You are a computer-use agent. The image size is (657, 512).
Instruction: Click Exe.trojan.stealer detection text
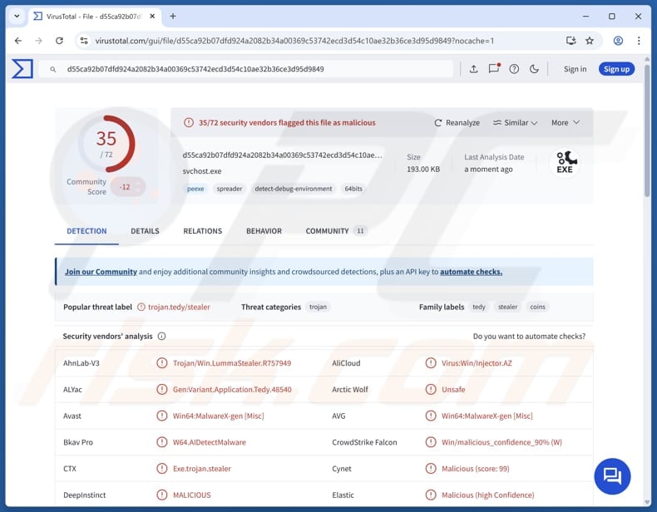coord(202,469)
